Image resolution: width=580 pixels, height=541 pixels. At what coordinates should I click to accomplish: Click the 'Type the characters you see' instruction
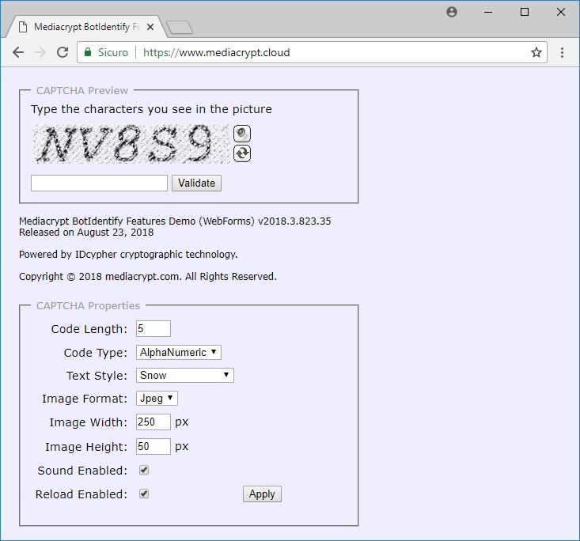[151, 109]
